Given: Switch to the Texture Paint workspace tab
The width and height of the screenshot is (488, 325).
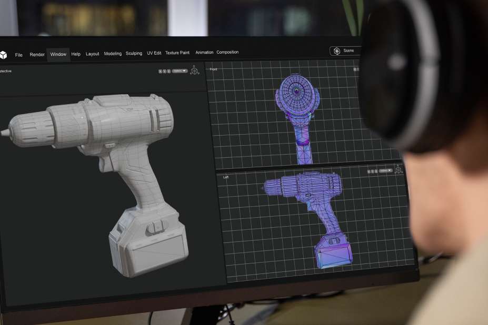Looking at the screenshot, I should [177, 53].
